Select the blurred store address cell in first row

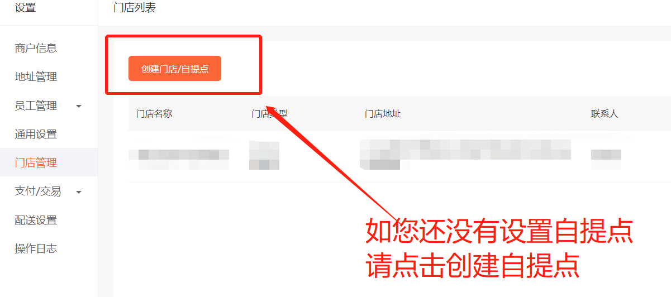pyautogui.click(x=465, y=155)
